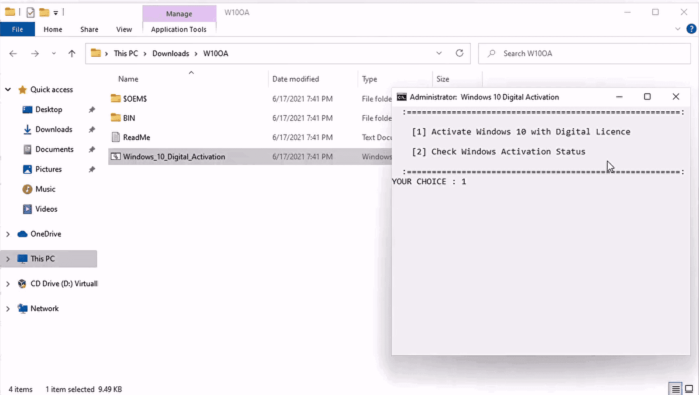Click Downloads in the address path
This screenshot has height=395, width=699.
point(171,53)
